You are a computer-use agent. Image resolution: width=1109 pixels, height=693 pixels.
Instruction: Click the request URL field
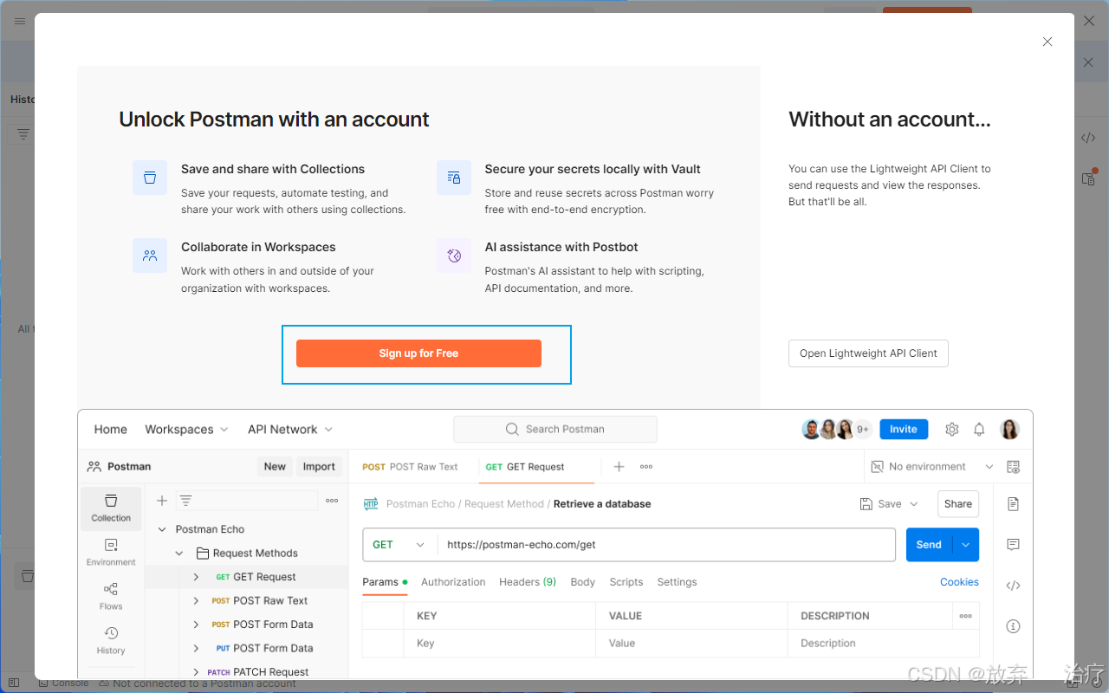click(x=665, y=545)
